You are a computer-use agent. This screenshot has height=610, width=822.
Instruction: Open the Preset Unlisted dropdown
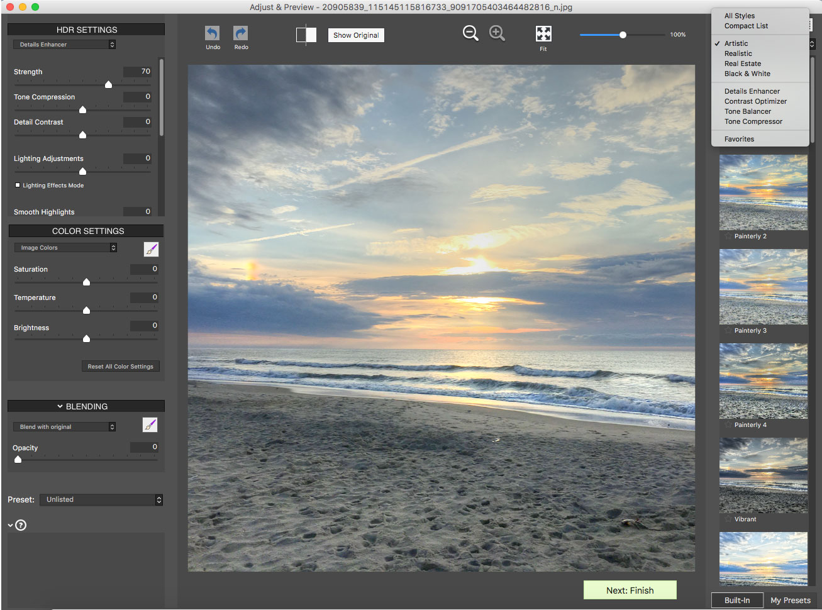[x=101, y=499]
